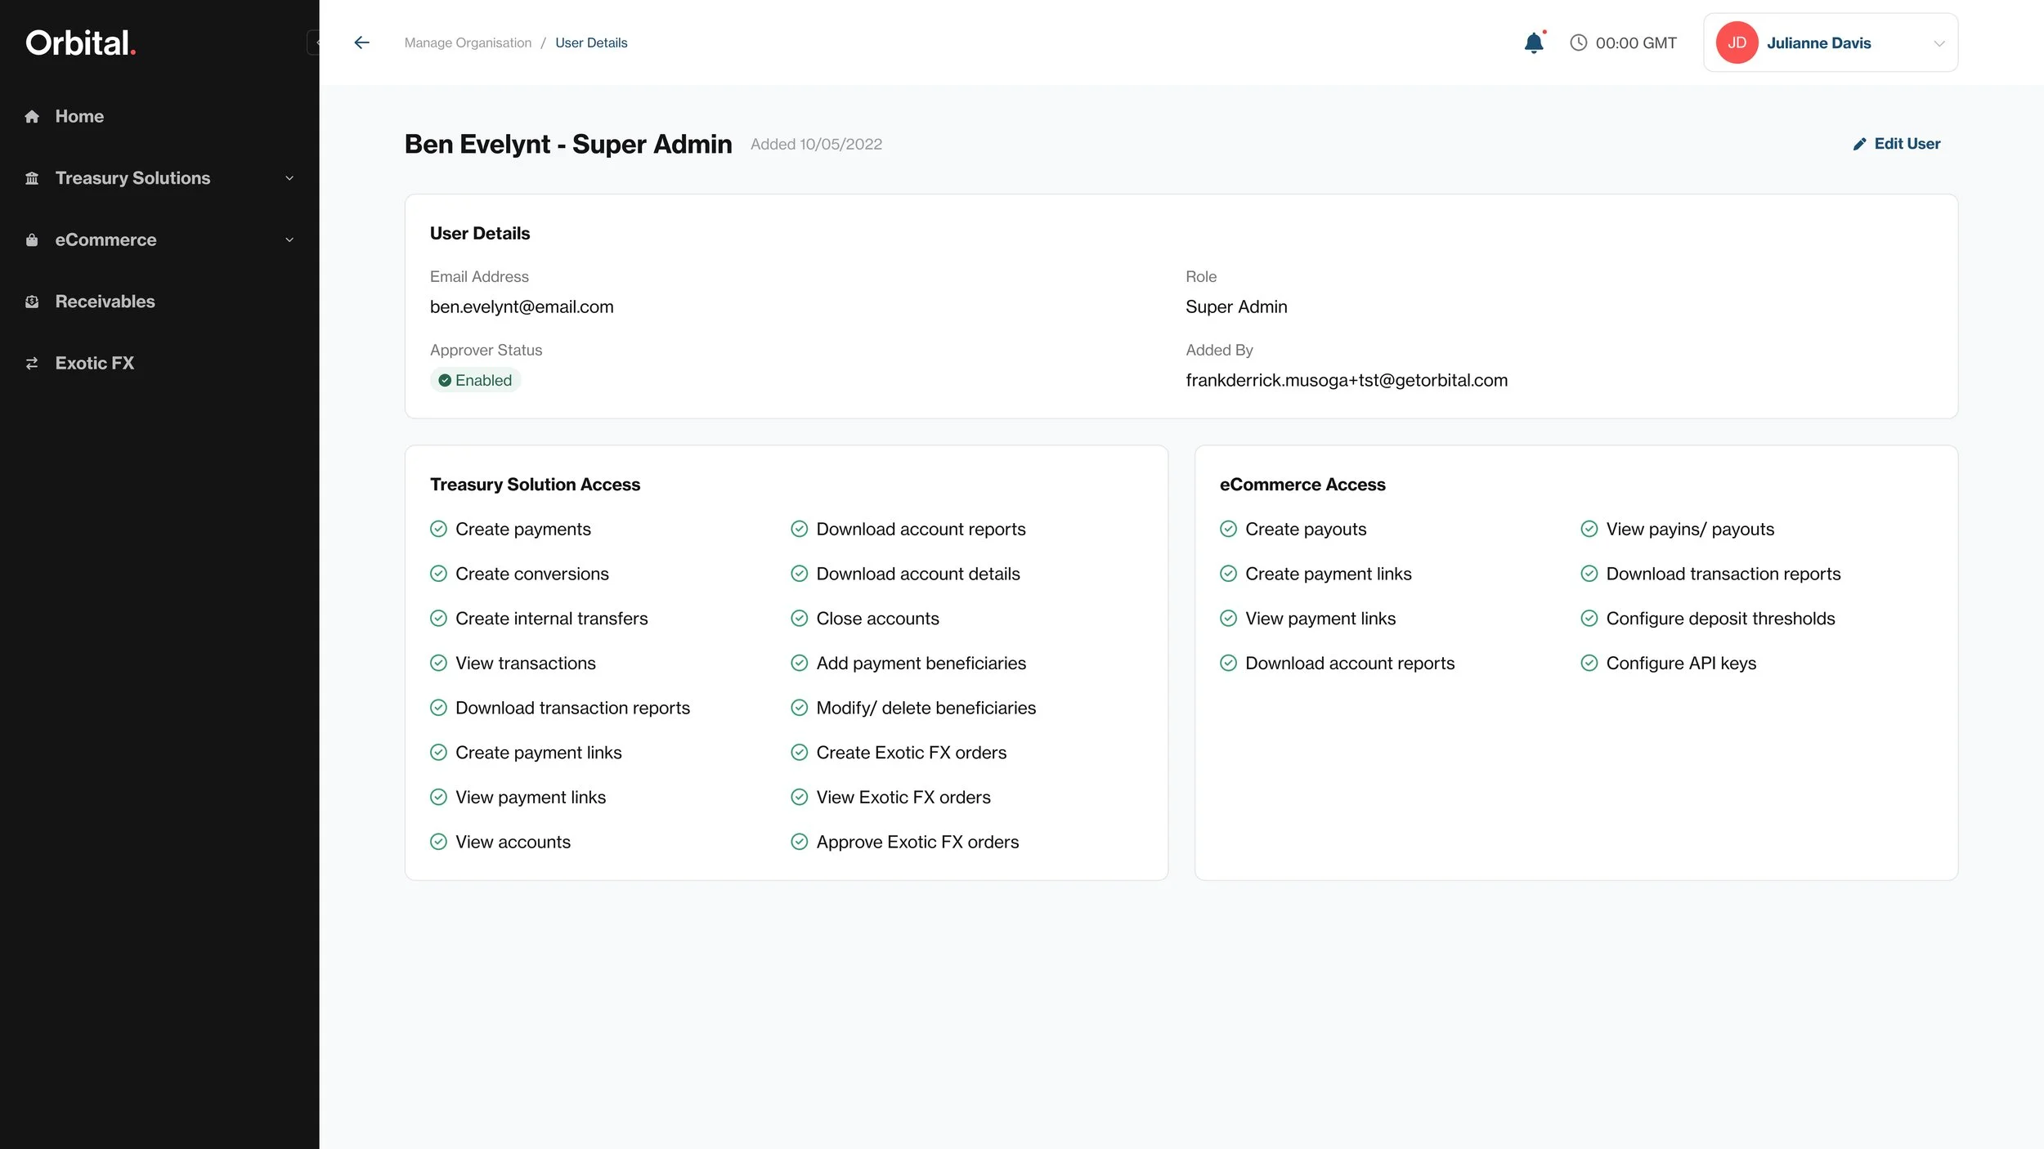Viewport: 2044px width, 1149px height.
Task: Open the notifications bell
Action: pos(1534,42)
